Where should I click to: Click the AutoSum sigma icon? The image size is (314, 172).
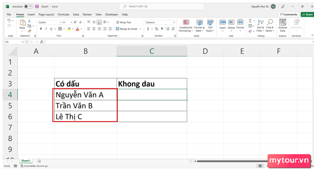250,21
